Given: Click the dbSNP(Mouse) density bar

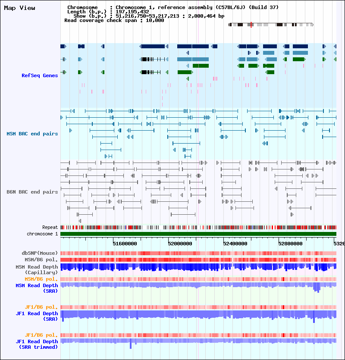Looking at the screenshot, I should (198, 253).
